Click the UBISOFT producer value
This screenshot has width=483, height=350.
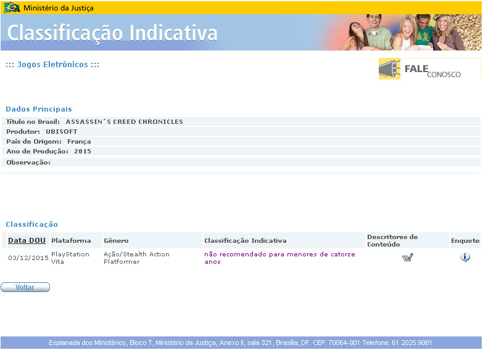pos(61,132)
